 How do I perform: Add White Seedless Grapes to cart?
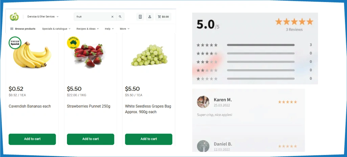tap(149, 139)
